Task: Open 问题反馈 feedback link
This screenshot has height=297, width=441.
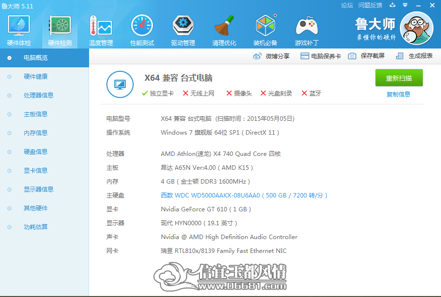Action: coord(370,5)
